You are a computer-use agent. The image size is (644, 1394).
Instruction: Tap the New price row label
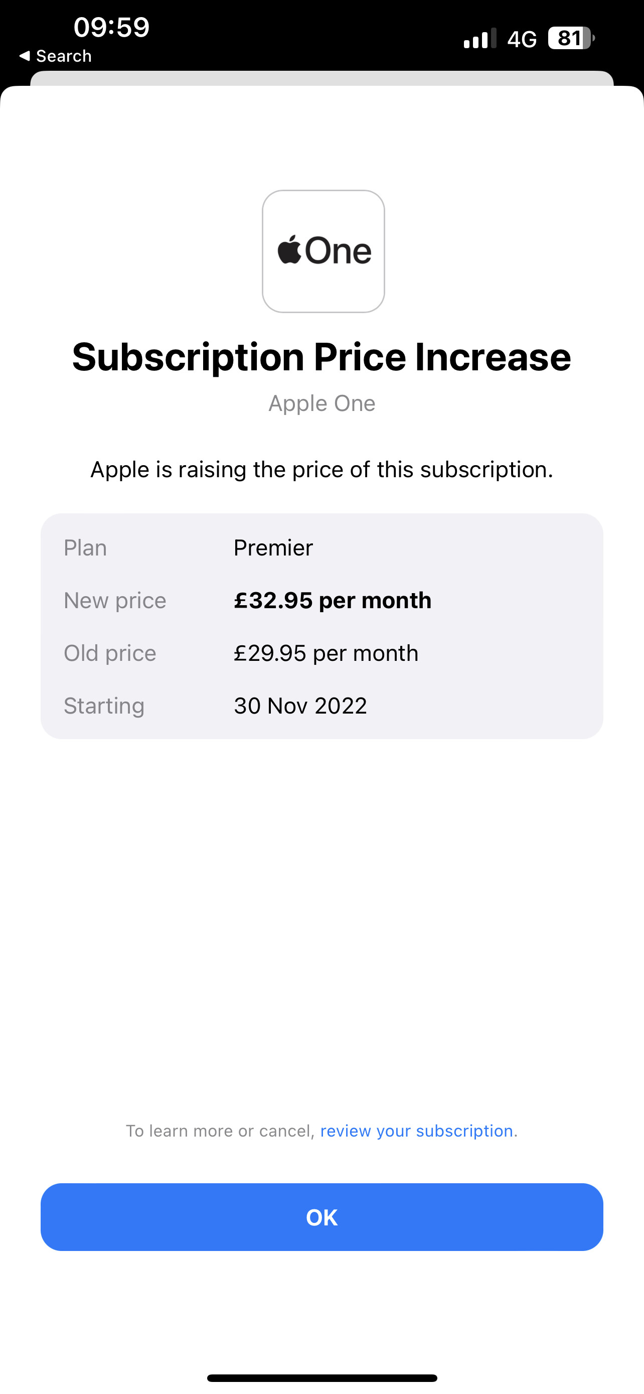pos(115,600)
